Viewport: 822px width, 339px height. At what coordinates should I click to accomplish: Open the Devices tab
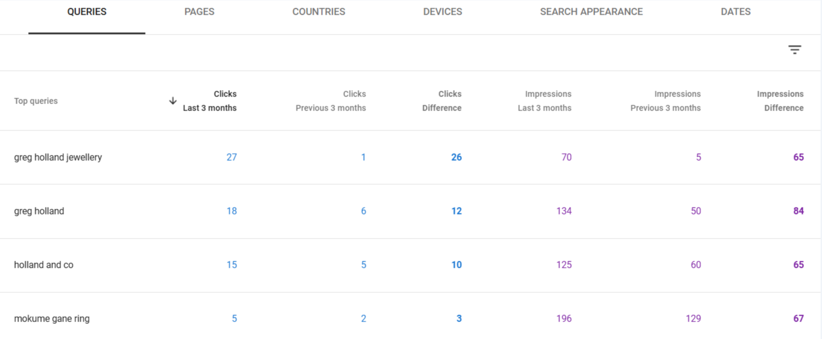pos(443,12)
